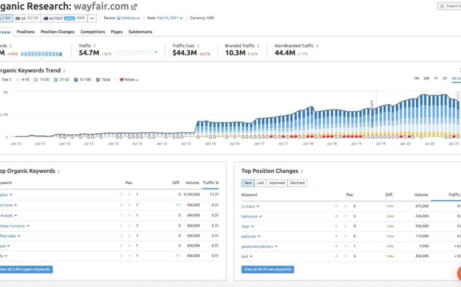Click the Export upload icon
Screen dimensions: 461x287
[x=442, y=6]
